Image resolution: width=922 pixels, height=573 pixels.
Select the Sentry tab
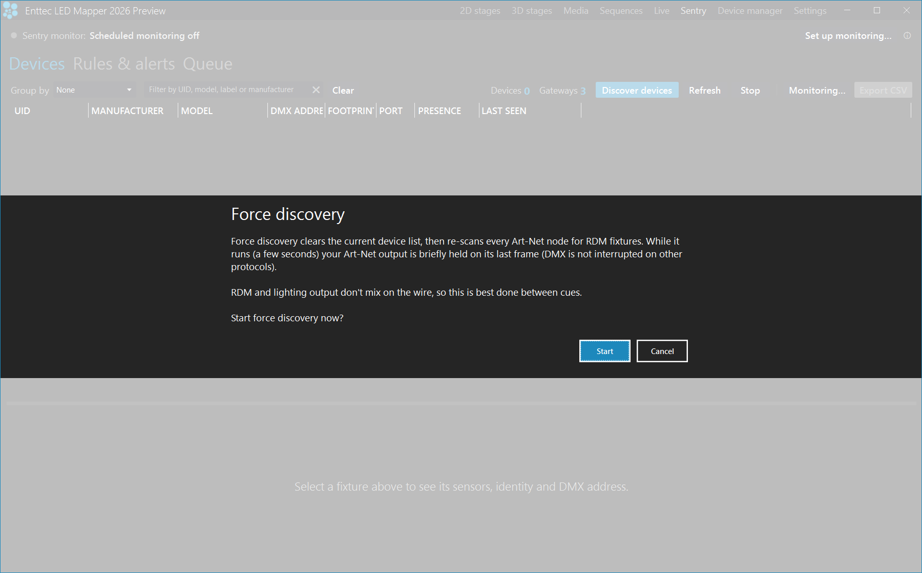click(693, 11)
